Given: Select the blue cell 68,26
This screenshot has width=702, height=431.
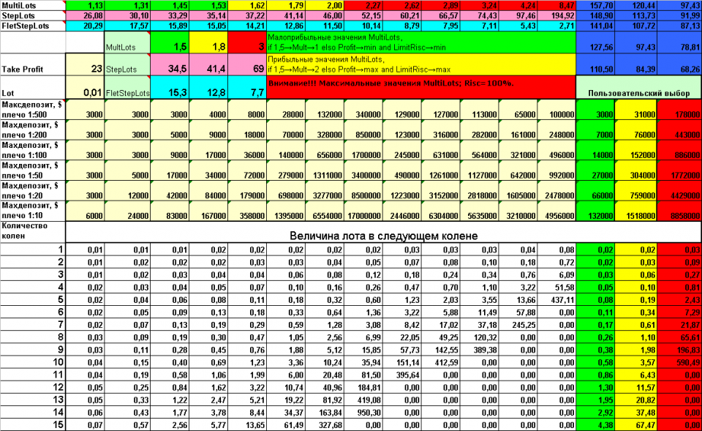Looking at the screenshot, I should [x=679, y=64].
